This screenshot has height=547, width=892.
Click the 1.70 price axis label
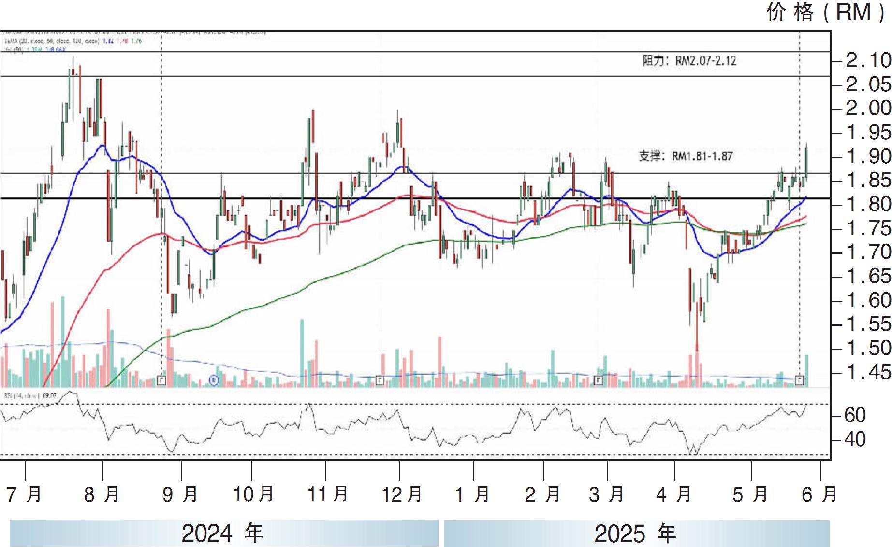868,252
